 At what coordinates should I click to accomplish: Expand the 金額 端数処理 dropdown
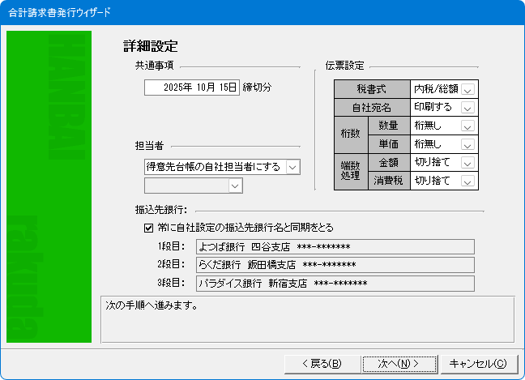pyautogui.click(x=467, y=163)
